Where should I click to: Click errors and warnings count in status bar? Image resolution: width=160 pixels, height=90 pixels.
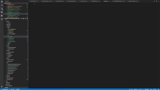[x=13, y=89]
